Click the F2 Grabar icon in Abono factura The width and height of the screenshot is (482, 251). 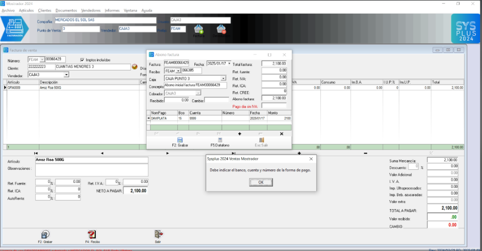[x=180, y=140]
